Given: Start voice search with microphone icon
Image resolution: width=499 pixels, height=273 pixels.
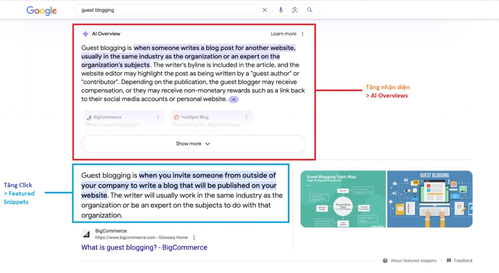Looking at the screenshot, I should coord(281,10).
